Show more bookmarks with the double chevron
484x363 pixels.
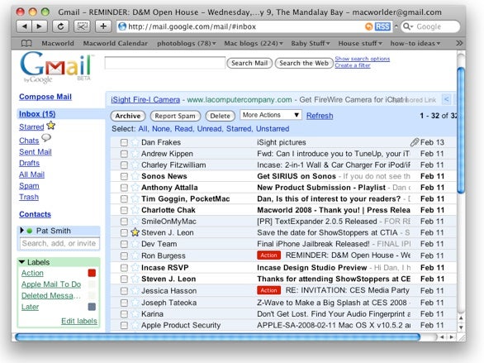coord(459,43)
